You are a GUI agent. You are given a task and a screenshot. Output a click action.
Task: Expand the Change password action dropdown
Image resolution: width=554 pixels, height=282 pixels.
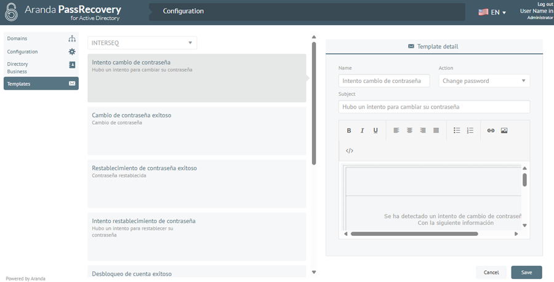[x=484, y=80]
